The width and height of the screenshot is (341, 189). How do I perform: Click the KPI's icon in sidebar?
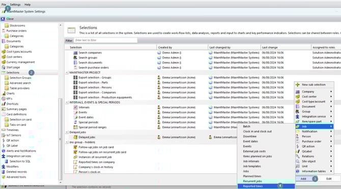point(4,99)
